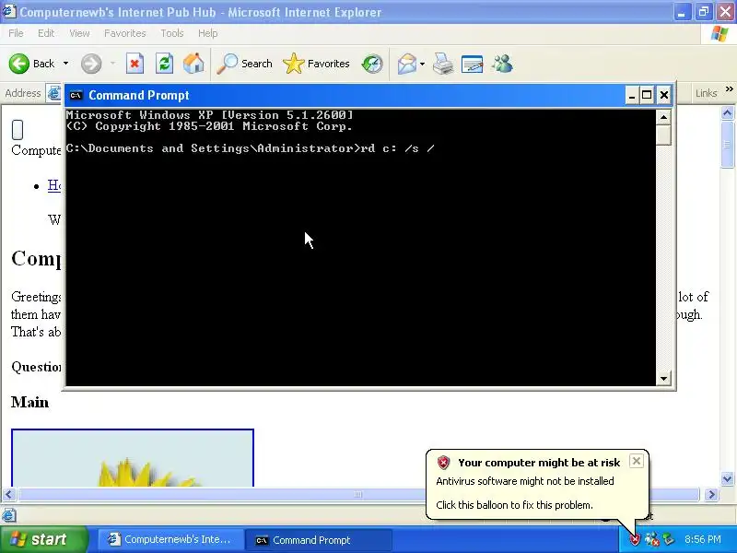Launch Messenger from the people icon
This screenshot has width=737, height=553.
[502, 64]
